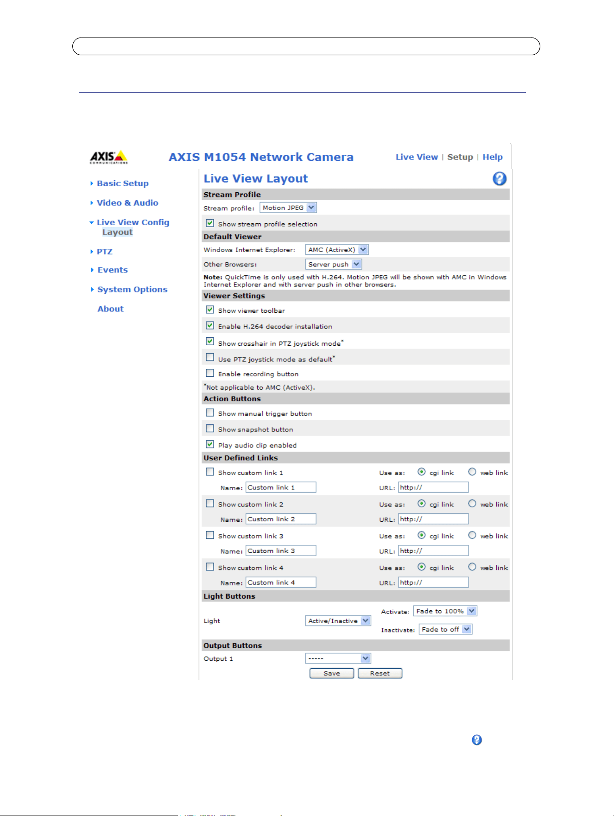This screenshot has width=614, height=816.
Task: Select web link for custom link 2
Action: 472,504
